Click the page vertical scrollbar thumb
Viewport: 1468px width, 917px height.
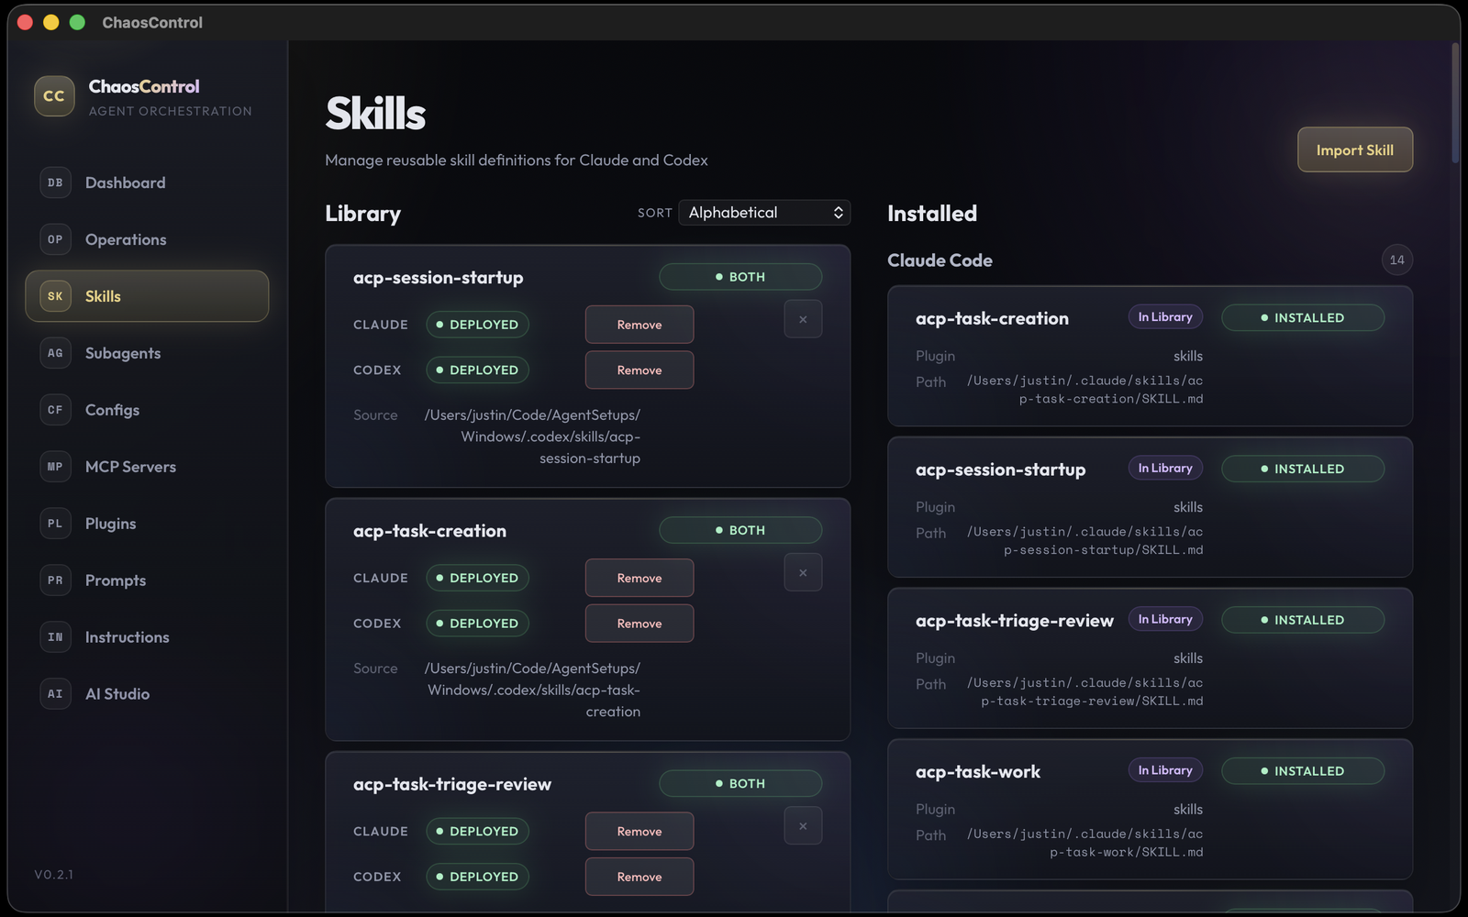[1455, 103]
